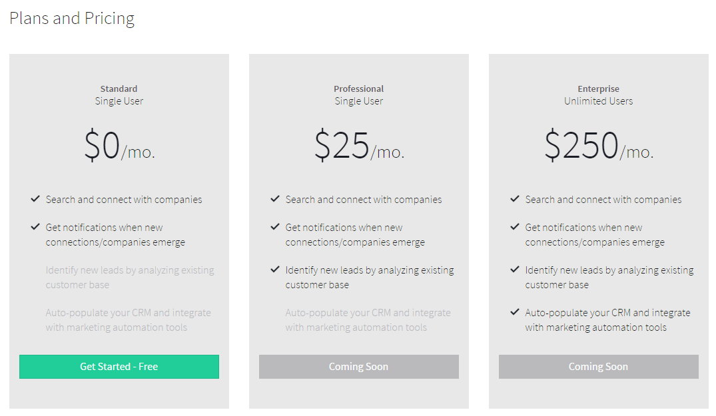Click checkmark beside Professional's Identify new leads
Viewport: 716px width, 416px height.
point(275,270)
